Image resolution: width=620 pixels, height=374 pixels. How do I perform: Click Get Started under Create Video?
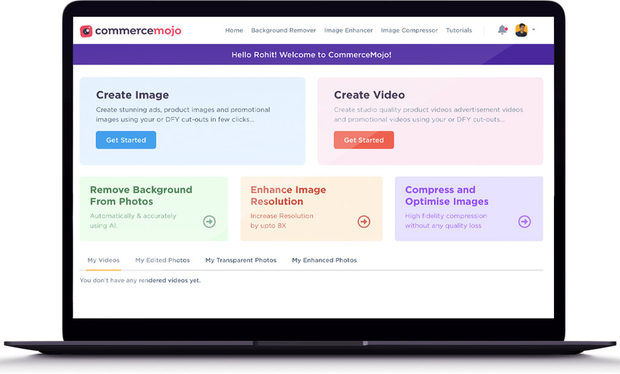[x=364, y=140]
